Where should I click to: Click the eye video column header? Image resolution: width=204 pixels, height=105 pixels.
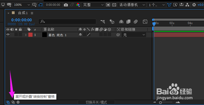click(8, 30)
